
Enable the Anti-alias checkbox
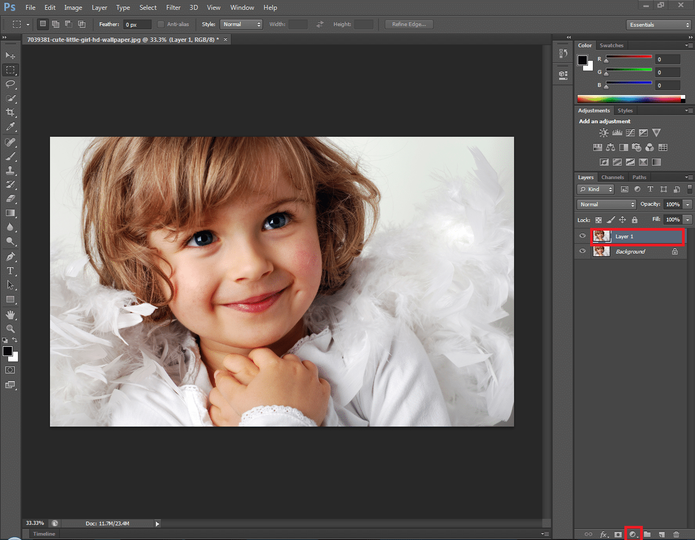click(x=161, y=24)
